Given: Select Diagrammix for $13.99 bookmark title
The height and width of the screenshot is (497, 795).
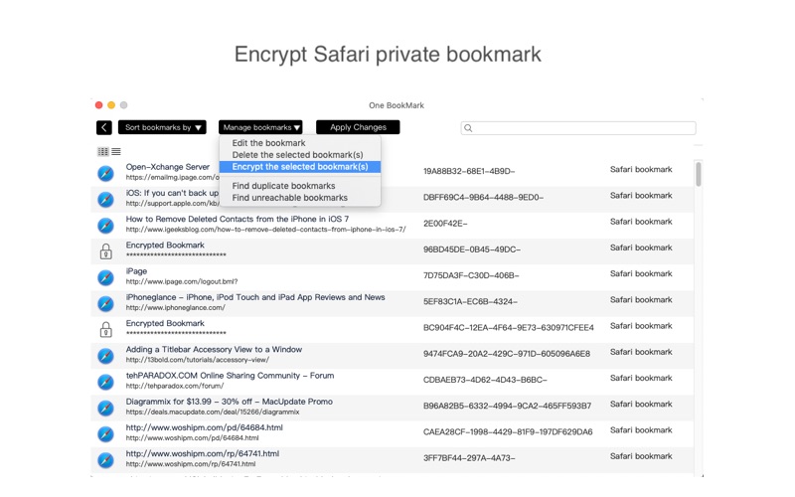Looking at the screenshot, I should click(x=230, y=402).
